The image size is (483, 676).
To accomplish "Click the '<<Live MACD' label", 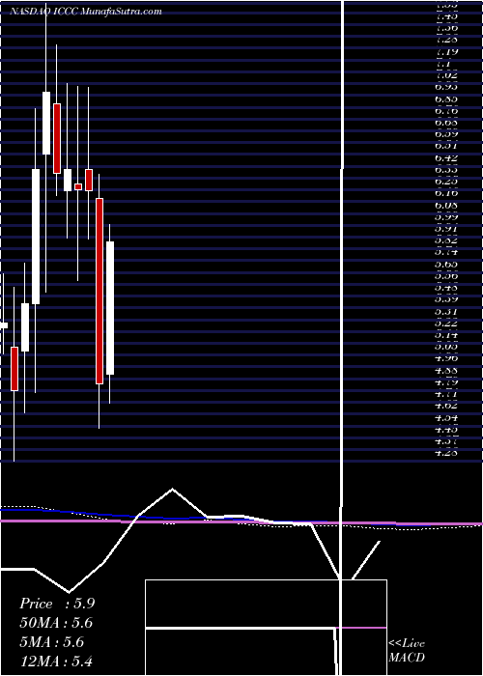I will [x=407, y=651].
